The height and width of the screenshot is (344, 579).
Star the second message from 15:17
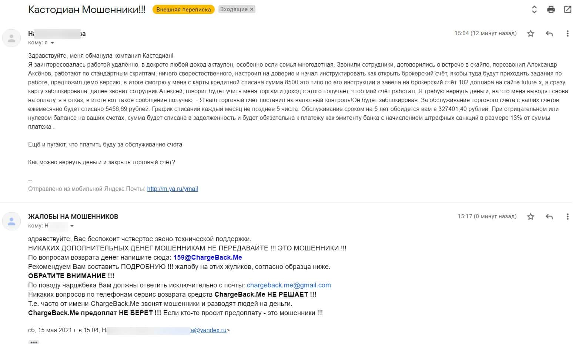click(x=531, y=217)
